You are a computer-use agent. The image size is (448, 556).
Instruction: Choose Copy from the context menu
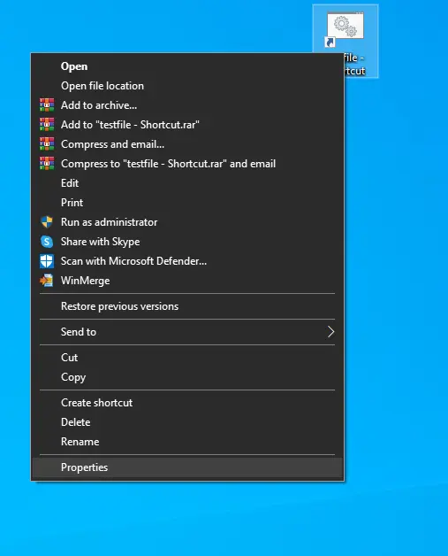[187, 377]
